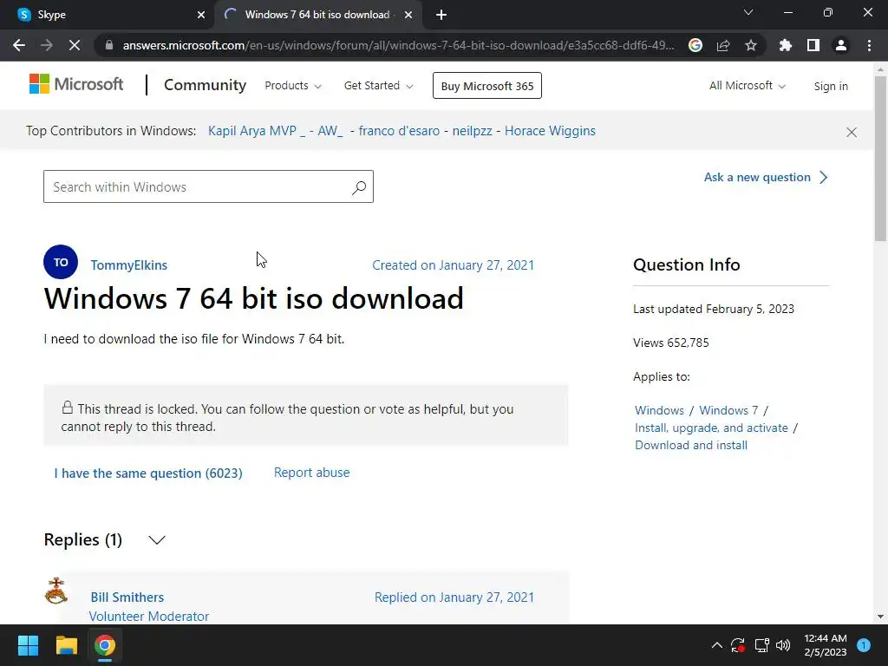View site information lock icon
This screenshot has height=666, width=888.
[109, 45]
